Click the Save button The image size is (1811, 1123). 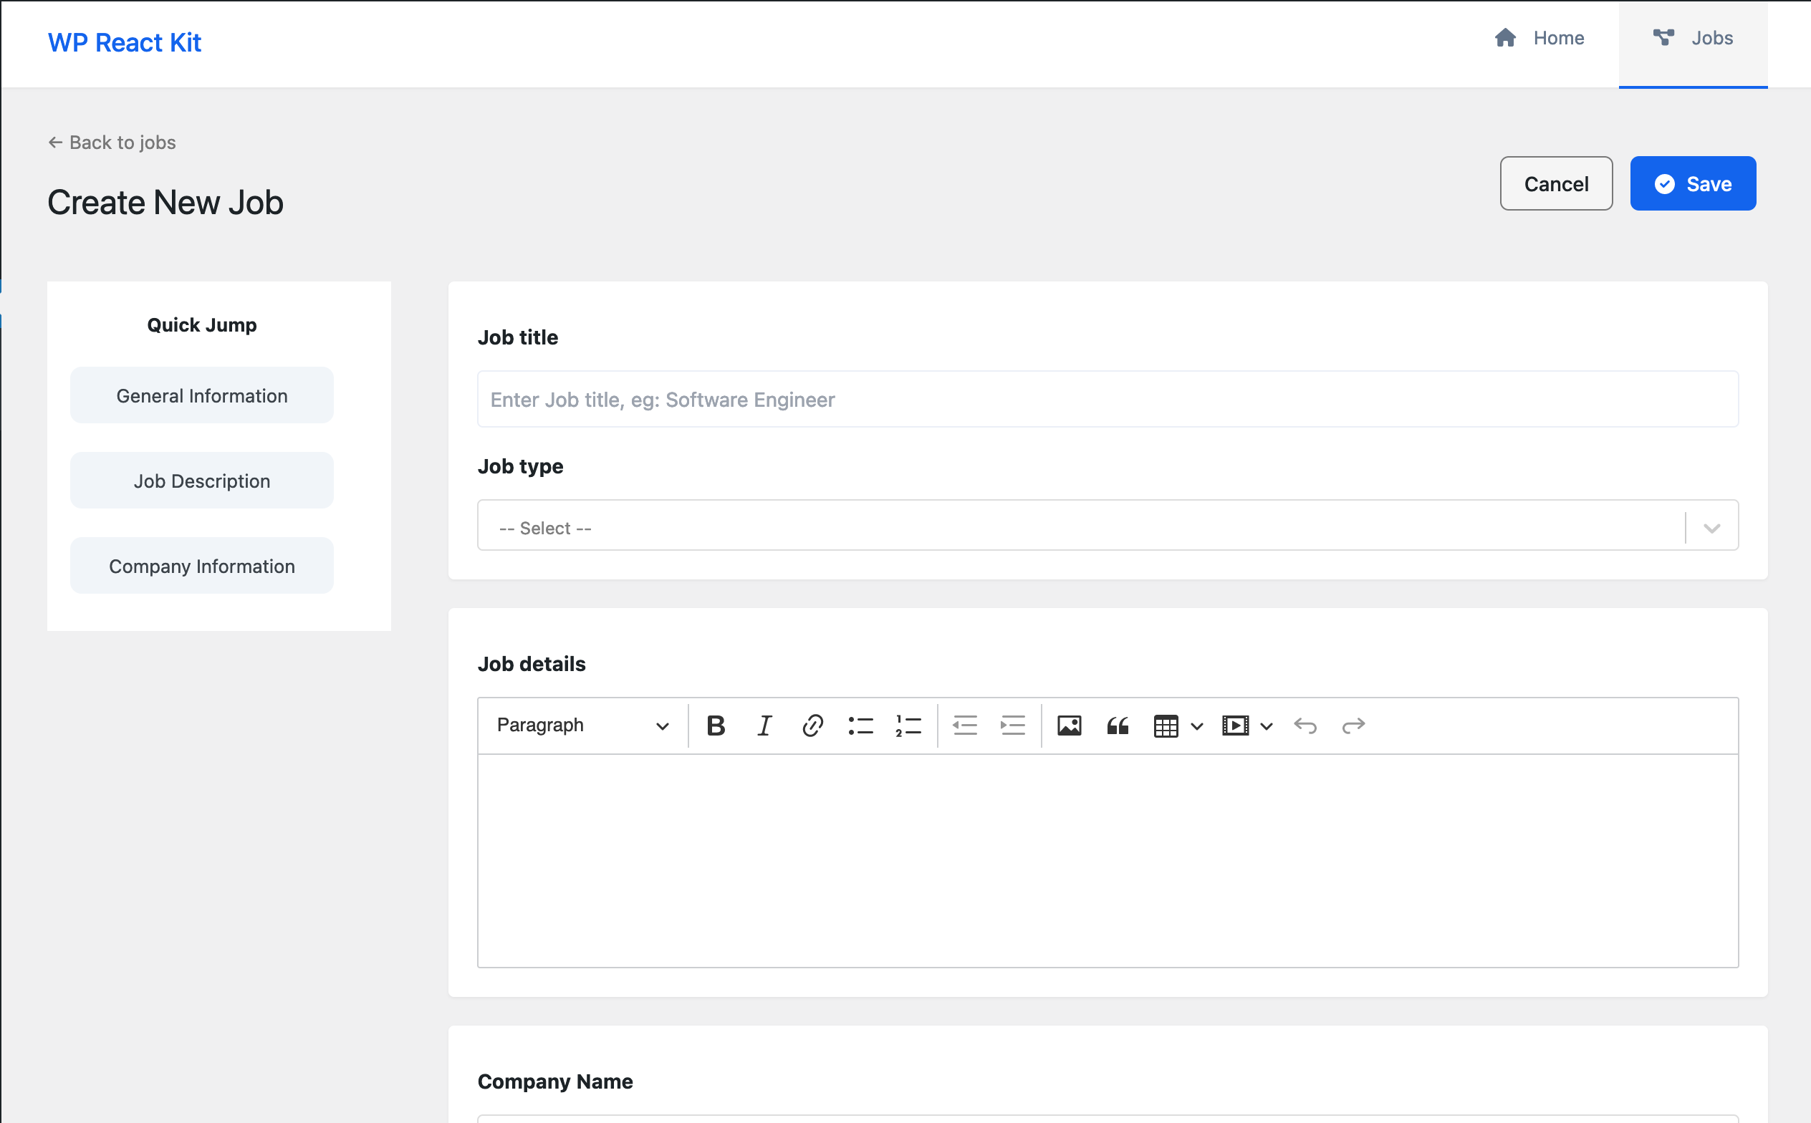[x=1694, y=183]
